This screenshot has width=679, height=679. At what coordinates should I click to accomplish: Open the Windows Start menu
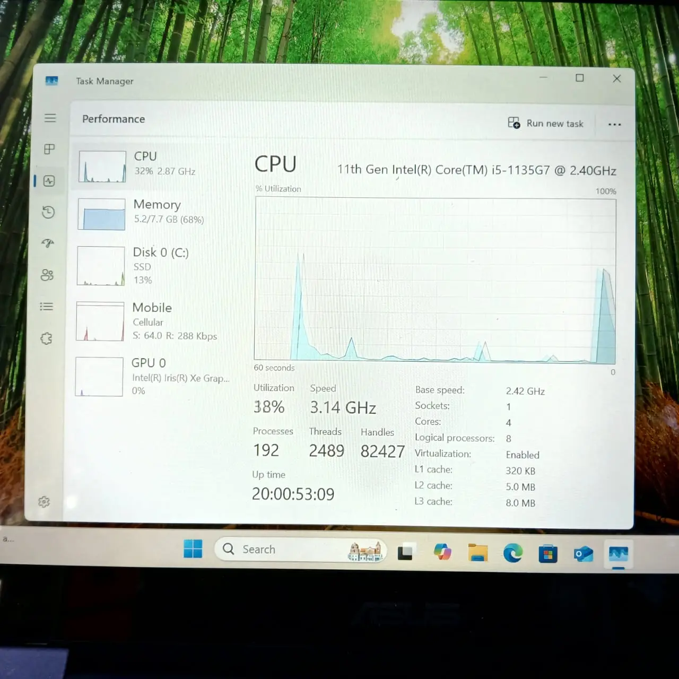coord(193,549)
